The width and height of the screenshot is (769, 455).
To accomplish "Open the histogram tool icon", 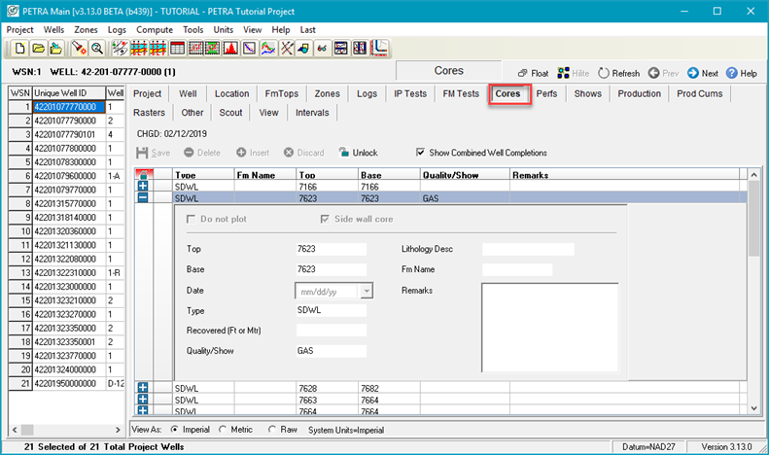I will click(x=231, y=48).
